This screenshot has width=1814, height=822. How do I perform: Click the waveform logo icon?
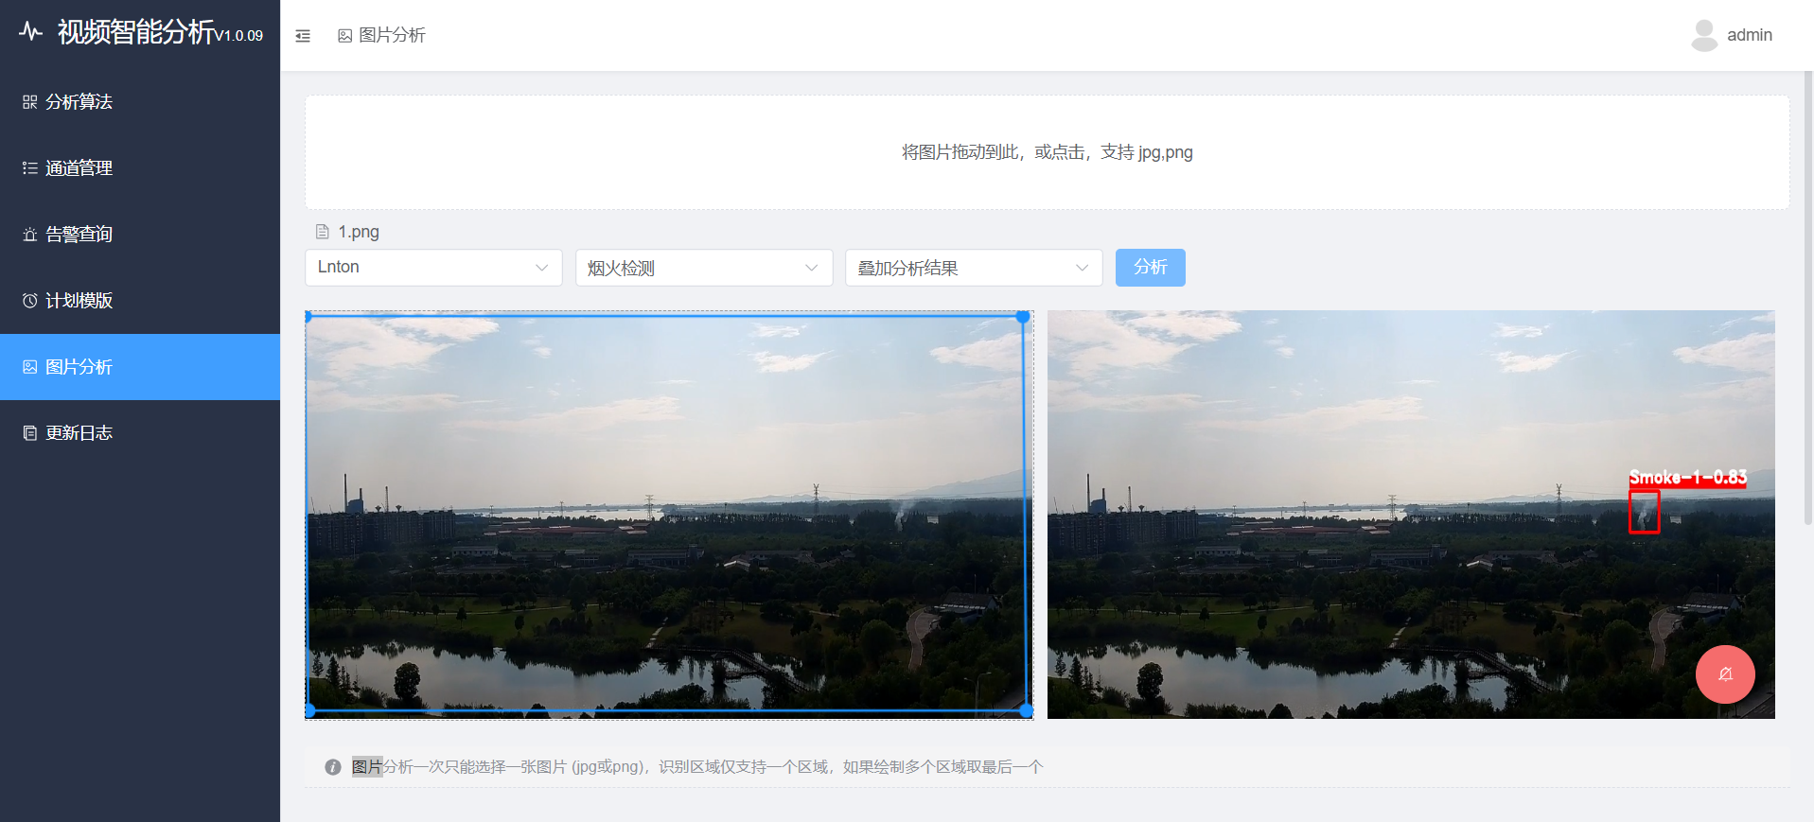point(31,32)
